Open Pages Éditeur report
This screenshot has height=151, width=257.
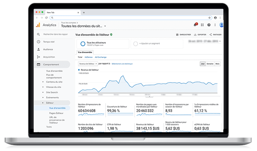point(56,113)
